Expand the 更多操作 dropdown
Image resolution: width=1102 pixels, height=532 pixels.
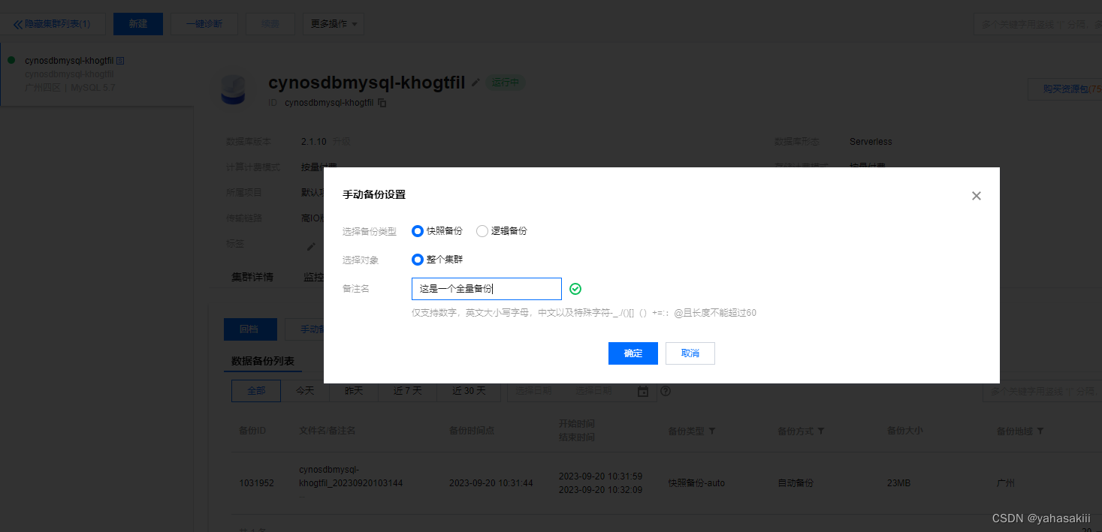(x=333, y=24)
